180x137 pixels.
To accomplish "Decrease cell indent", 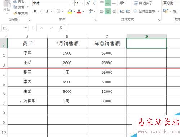I will point(122,11).
